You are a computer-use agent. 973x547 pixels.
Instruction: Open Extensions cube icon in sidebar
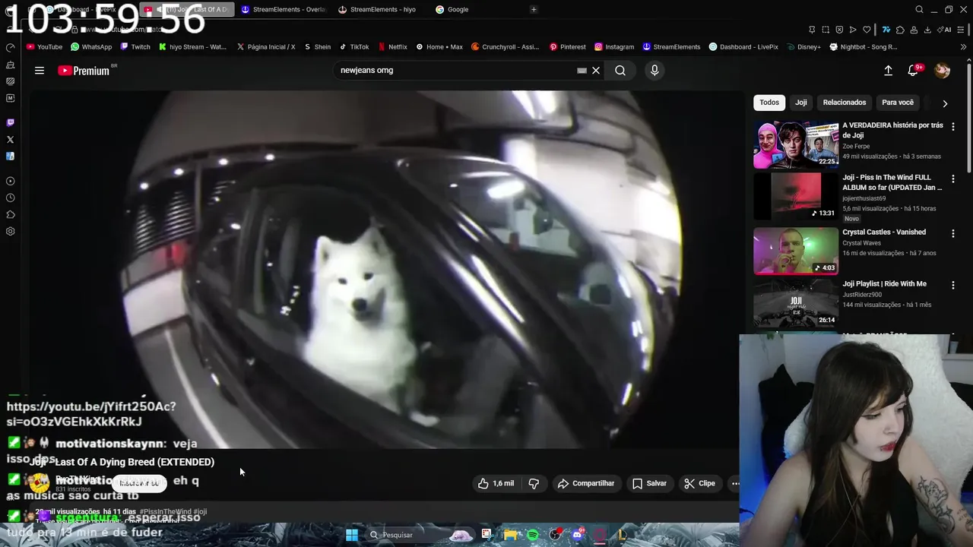click(x=10, y=214)
